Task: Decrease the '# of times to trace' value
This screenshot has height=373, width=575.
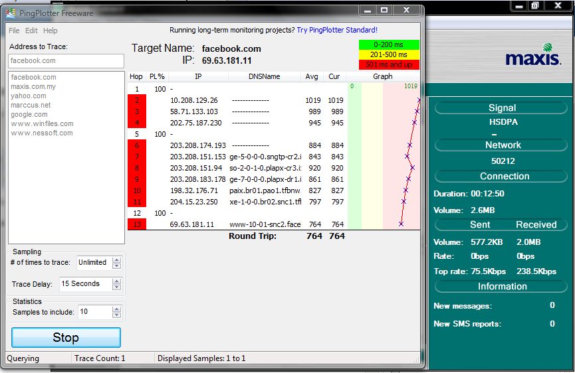Action: (x=116, y=265)
